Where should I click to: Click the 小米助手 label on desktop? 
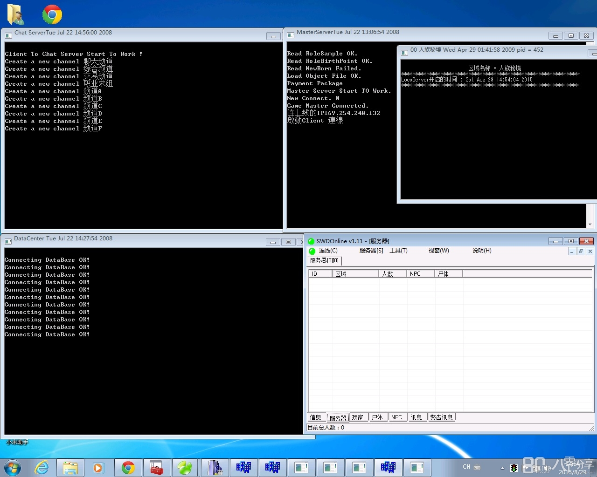tap(17, 442)
